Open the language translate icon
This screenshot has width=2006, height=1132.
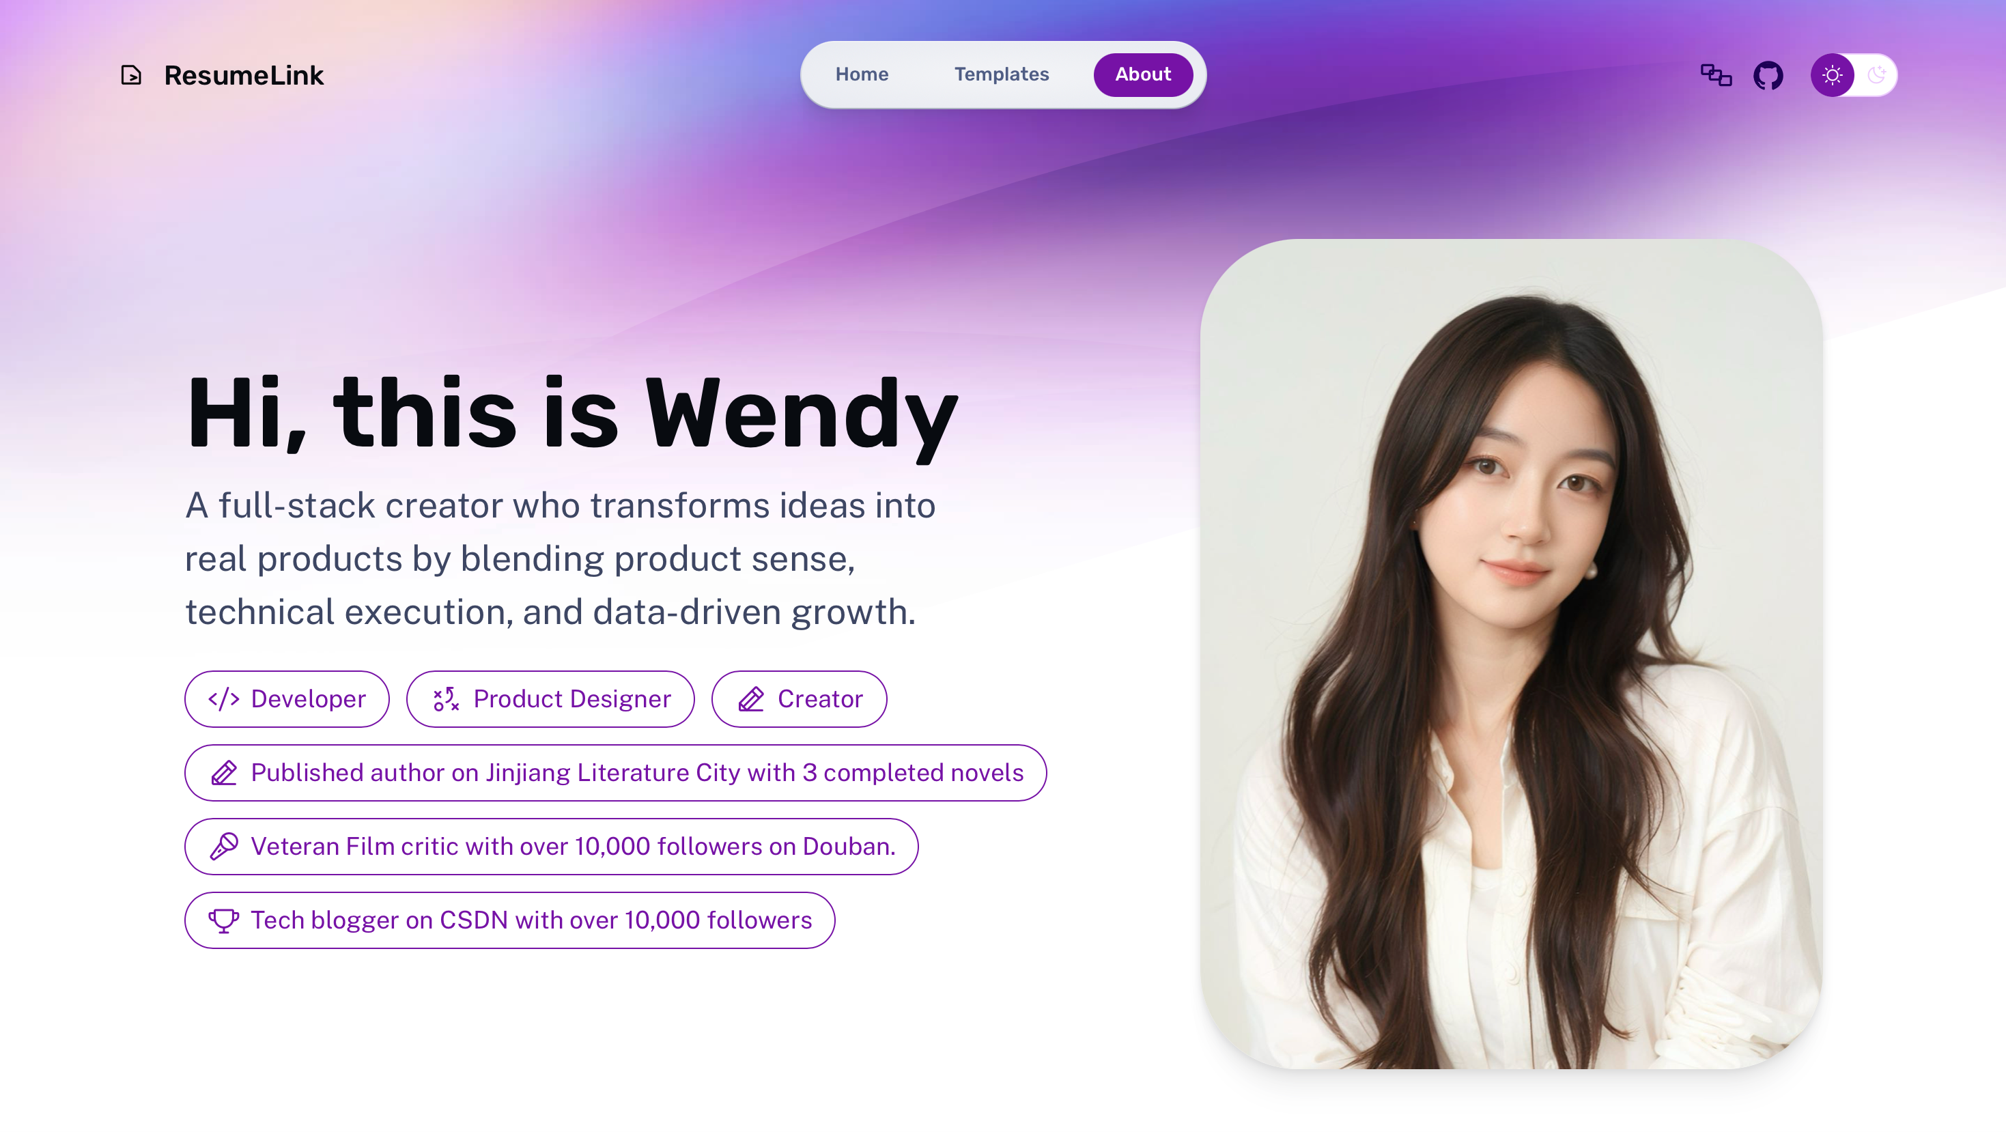[x=1716, y=74]
